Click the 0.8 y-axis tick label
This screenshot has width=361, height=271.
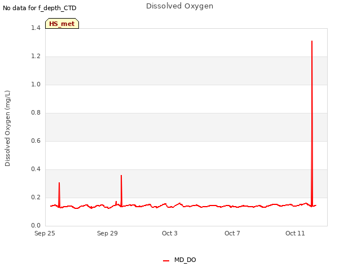point(36,113)
